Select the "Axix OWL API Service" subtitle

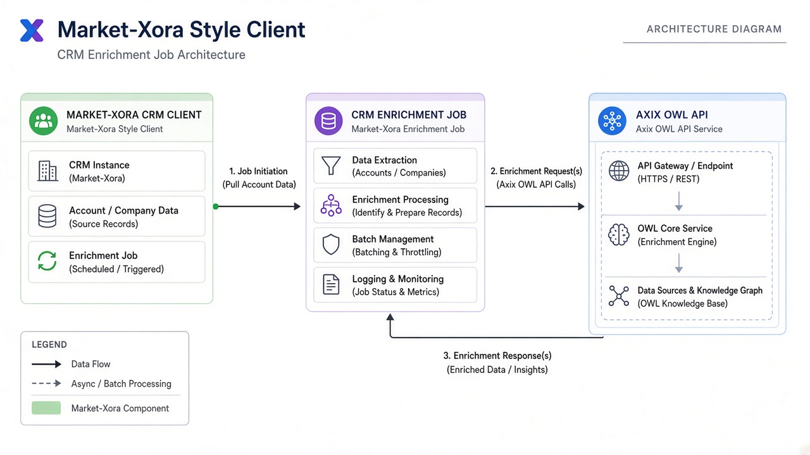pyautogui.click(x=679, y=129)
